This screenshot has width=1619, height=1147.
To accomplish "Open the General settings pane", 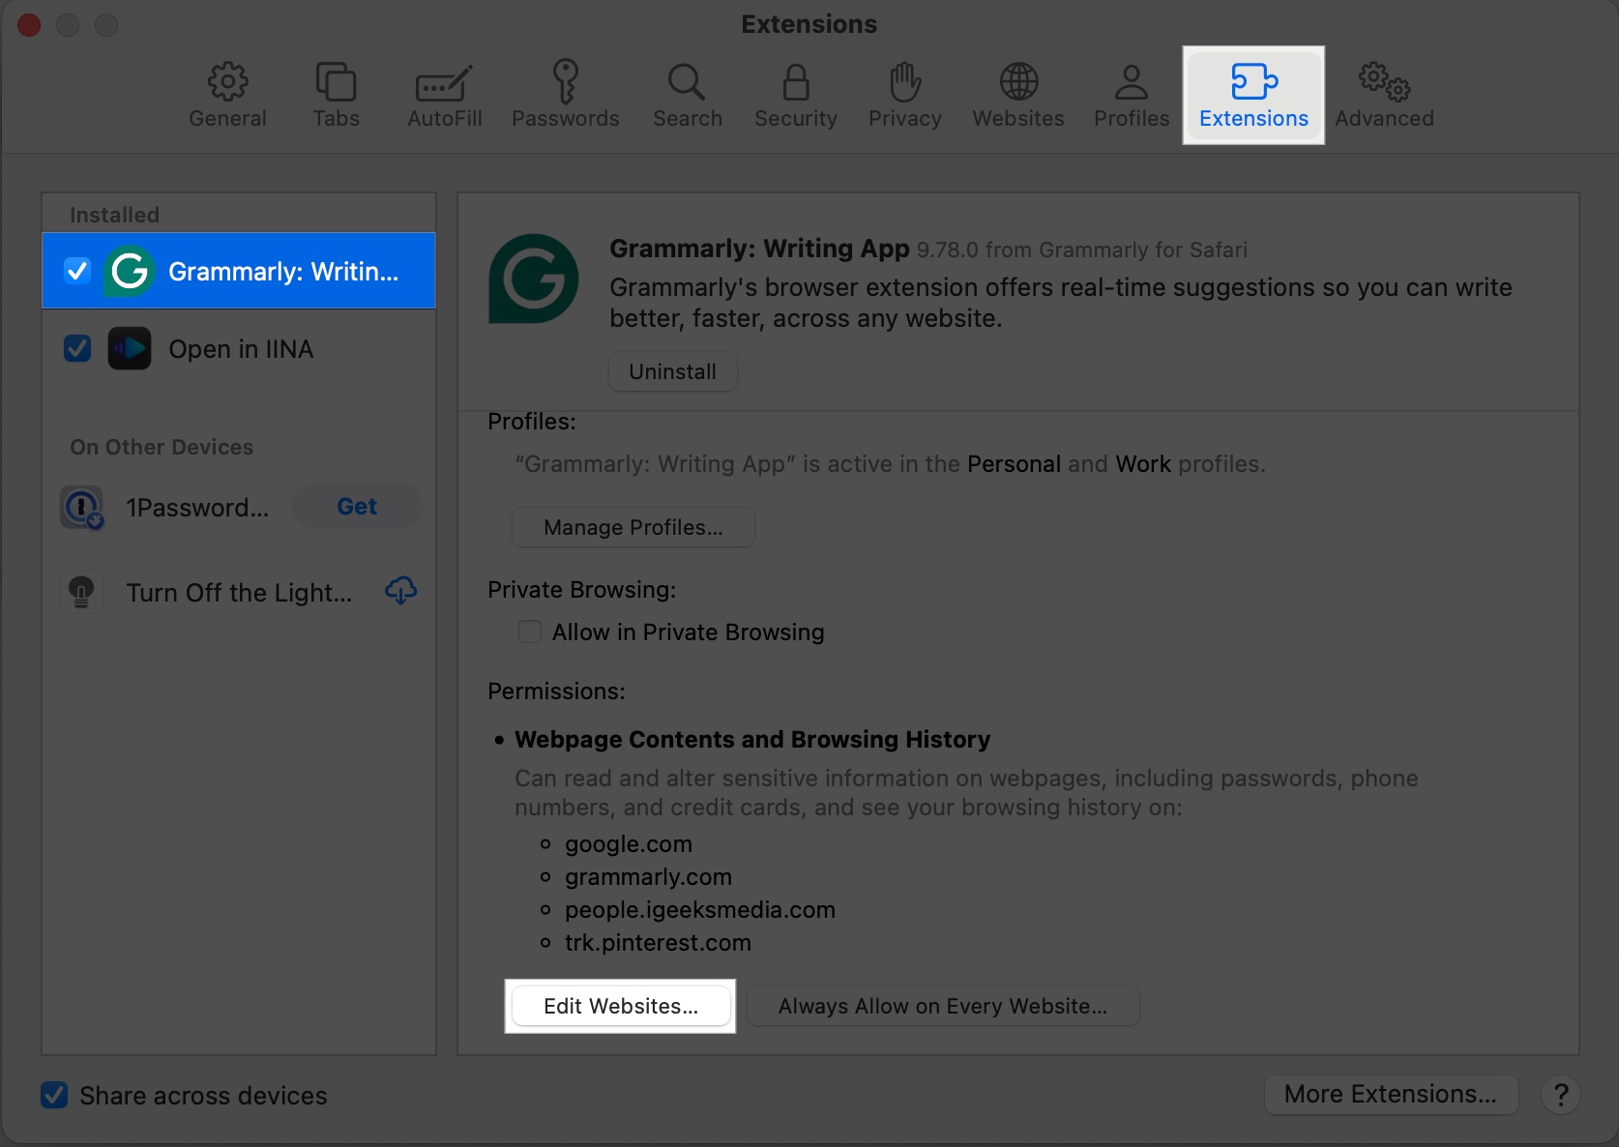I will click(x=227, y=92).
